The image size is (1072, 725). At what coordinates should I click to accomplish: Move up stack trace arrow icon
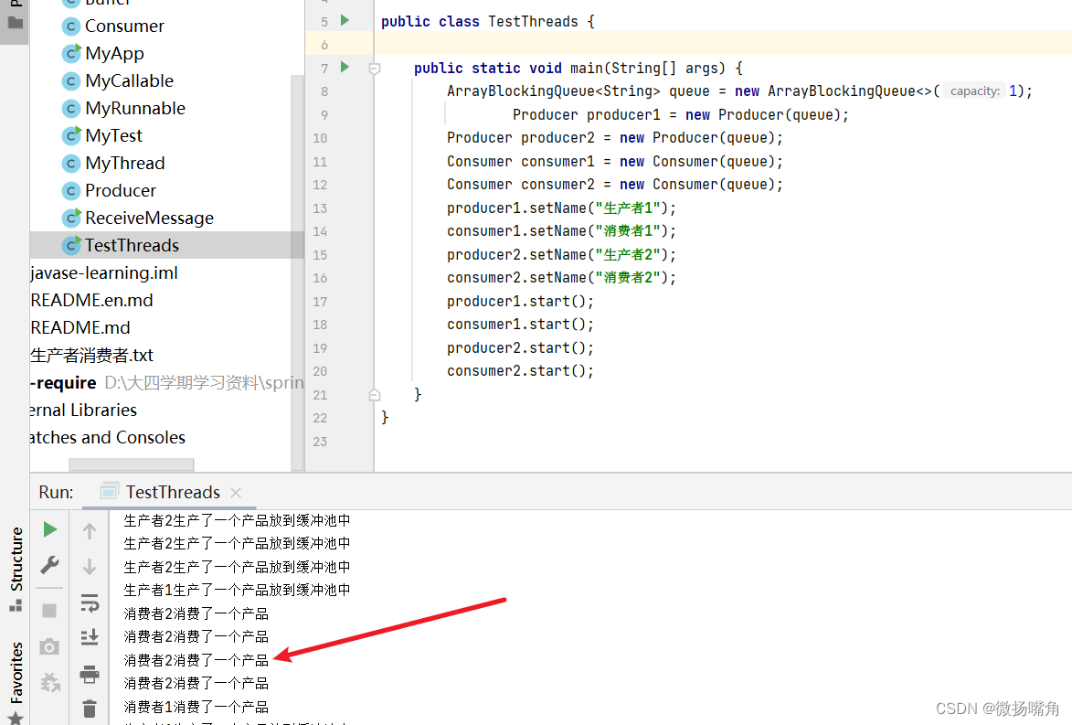[90, 531]
